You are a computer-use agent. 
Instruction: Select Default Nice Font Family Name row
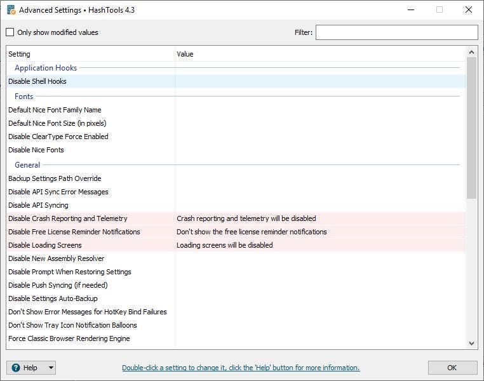click(236, 110)
